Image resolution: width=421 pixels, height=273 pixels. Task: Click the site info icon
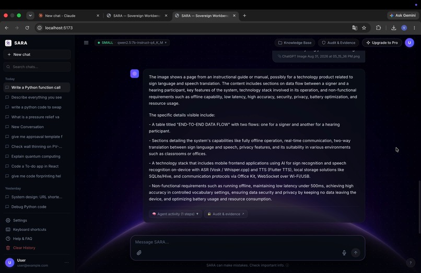pos(40,28)
